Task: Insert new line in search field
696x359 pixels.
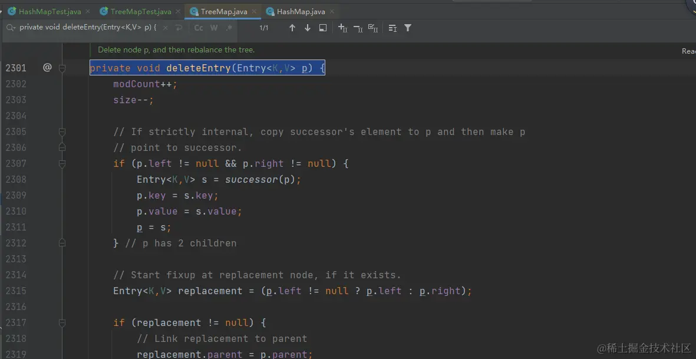Action: click(179, 28)
